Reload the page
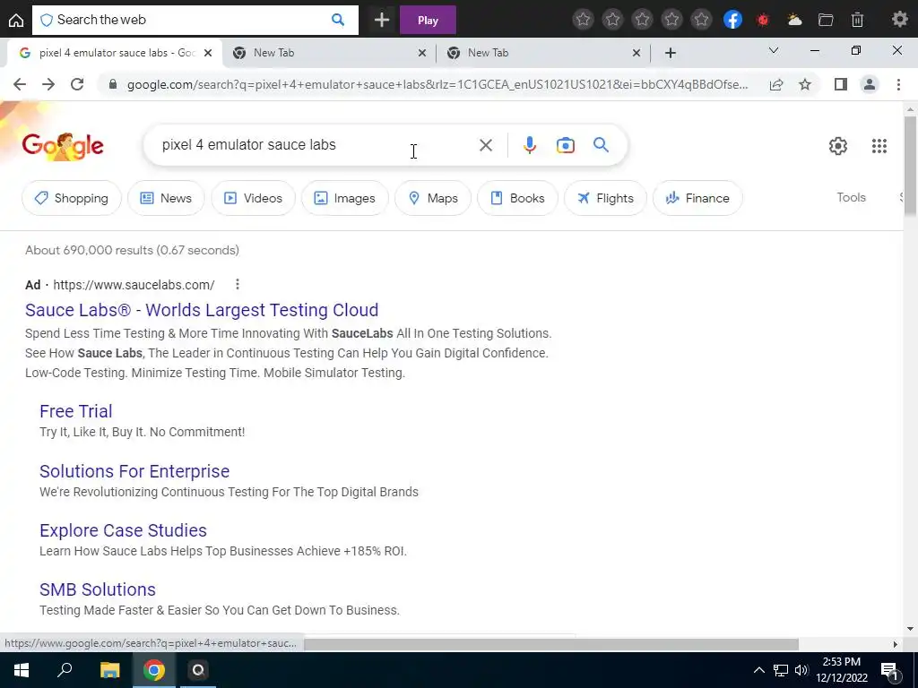This screenshot has height=688, width=918. coord(77,84)
